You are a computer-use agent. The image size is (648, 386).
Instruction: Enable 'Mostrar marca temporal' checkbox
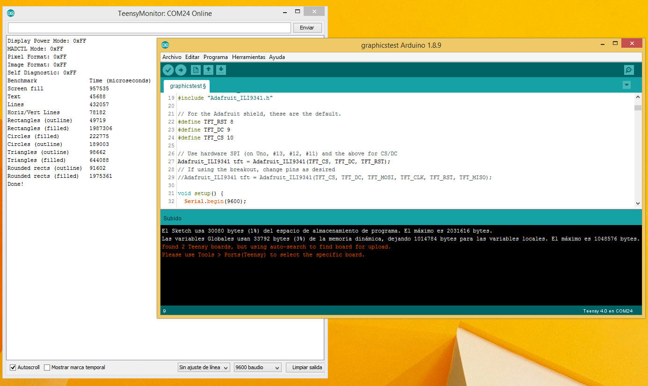(47, 367)
